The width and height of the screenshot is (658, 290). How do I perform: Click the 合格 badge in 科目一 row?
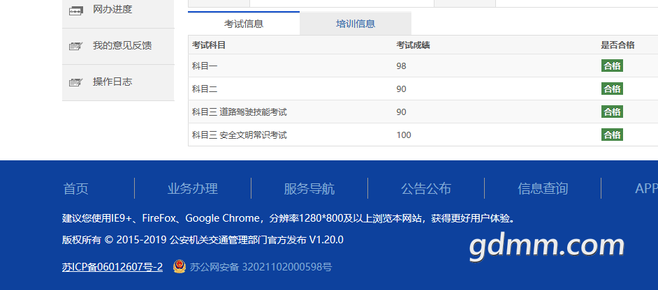click(612, 66)
